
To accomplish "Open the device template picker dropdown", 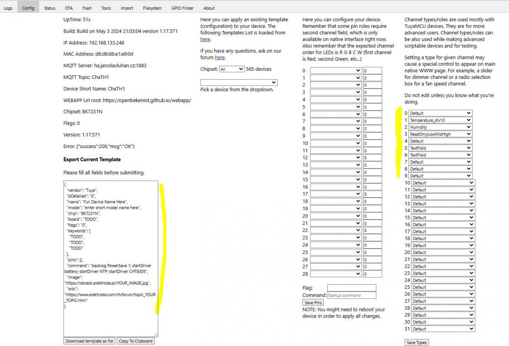I will (239, 82).
